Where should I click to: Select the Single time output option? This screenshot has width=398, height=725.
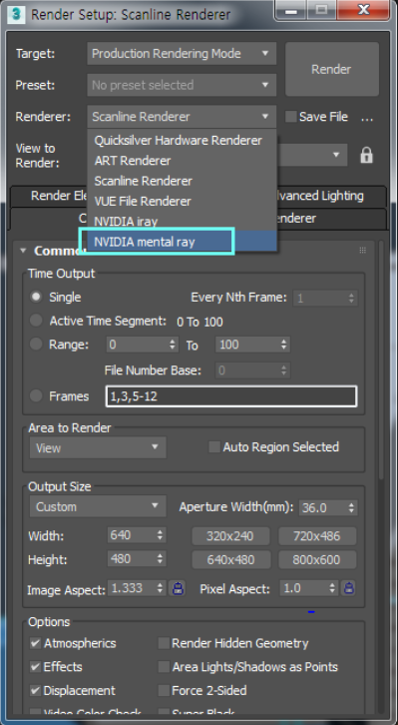(x=36, y=298)
